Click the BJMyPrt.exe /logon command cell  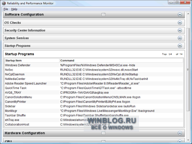coord(95,102)
